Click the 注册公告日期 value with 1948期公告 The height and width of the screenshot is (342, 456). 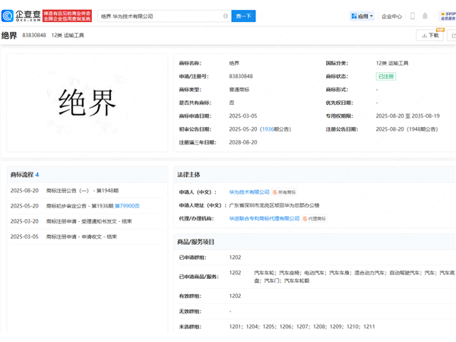point(407,129)
